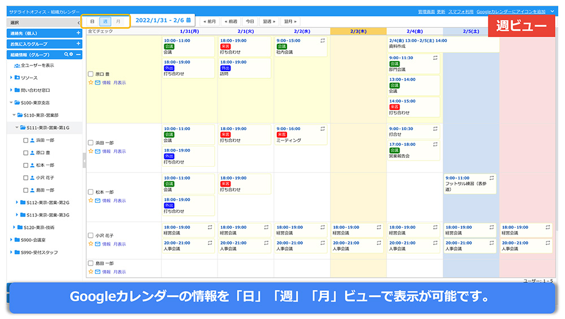Star 島田 一郎 as favorite

tap(91, 272)
